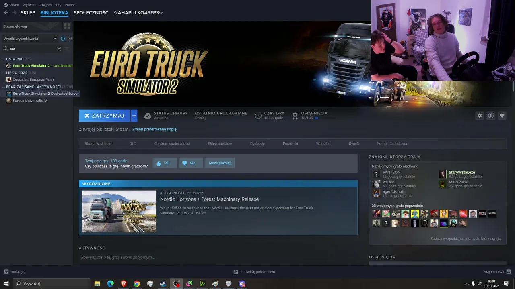
Task: Go forward with the right arrow
Action: click(15, 13)
